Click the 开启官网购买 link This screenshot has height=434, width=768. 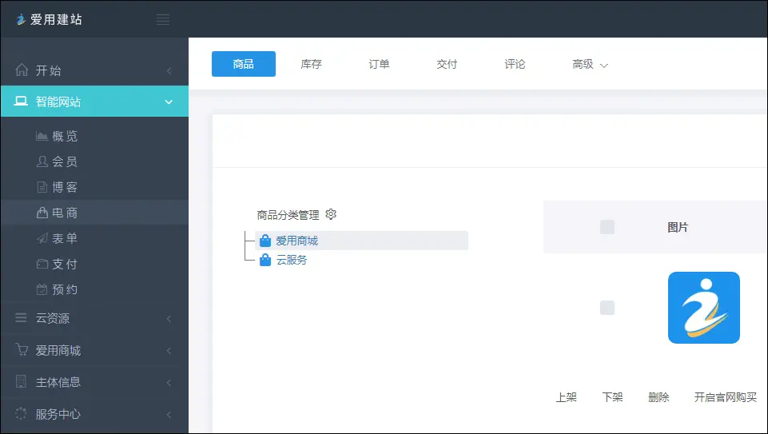[x=725, y=397]
